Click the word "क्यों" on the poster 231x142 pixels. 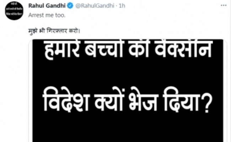109,101
